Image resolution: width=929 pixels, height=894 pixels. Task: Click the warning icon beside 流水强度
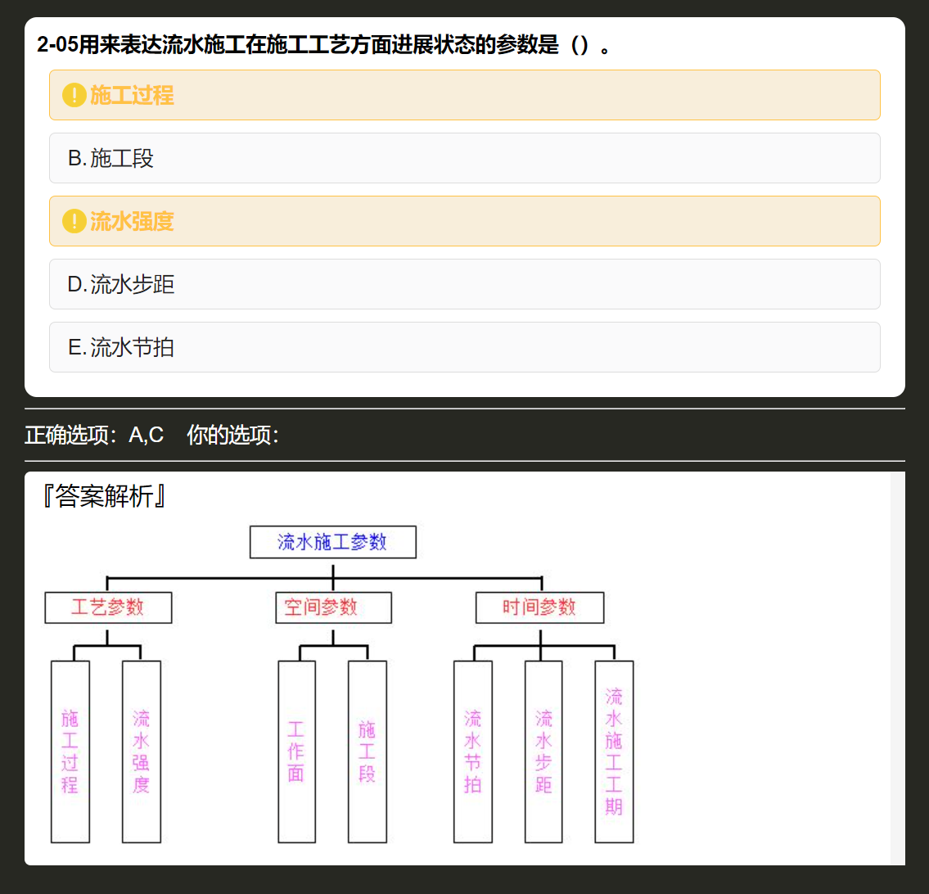tap(74, 221)
